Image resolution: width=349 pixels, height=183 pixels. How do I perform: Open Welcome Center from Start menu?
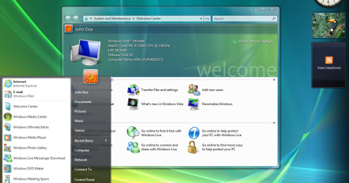(x=36, y=106)
